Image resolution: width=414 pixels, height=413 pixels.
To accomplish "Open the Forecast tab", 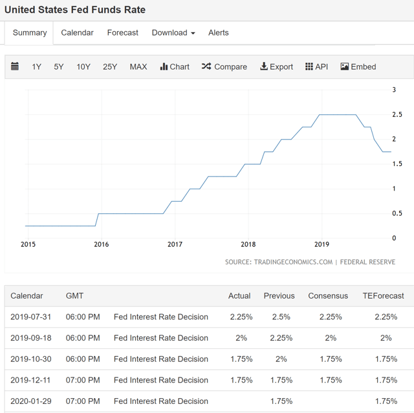I will click(x=122, y=33).
